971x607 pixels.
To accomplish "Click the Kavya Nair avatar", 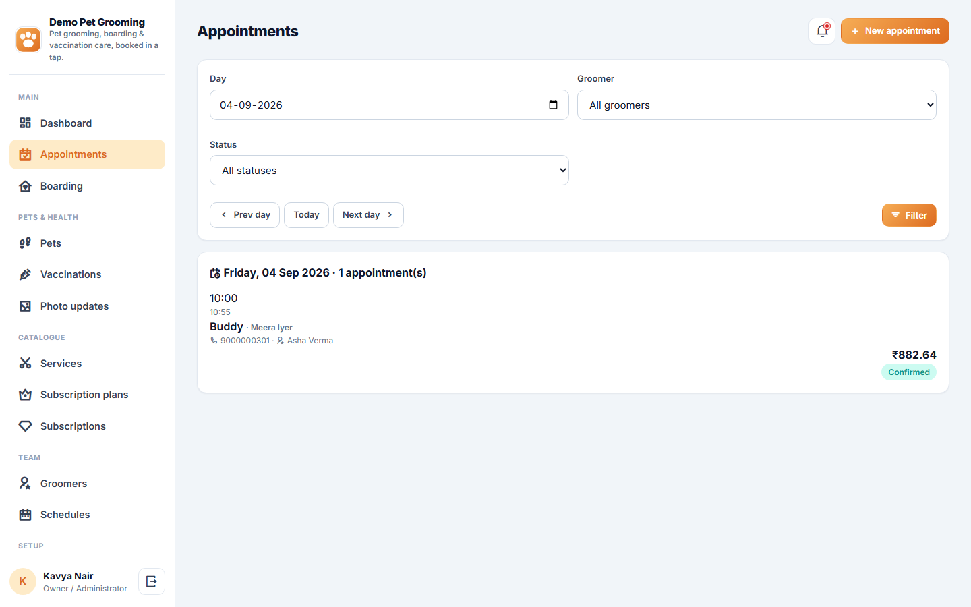I will click(23, 581).
